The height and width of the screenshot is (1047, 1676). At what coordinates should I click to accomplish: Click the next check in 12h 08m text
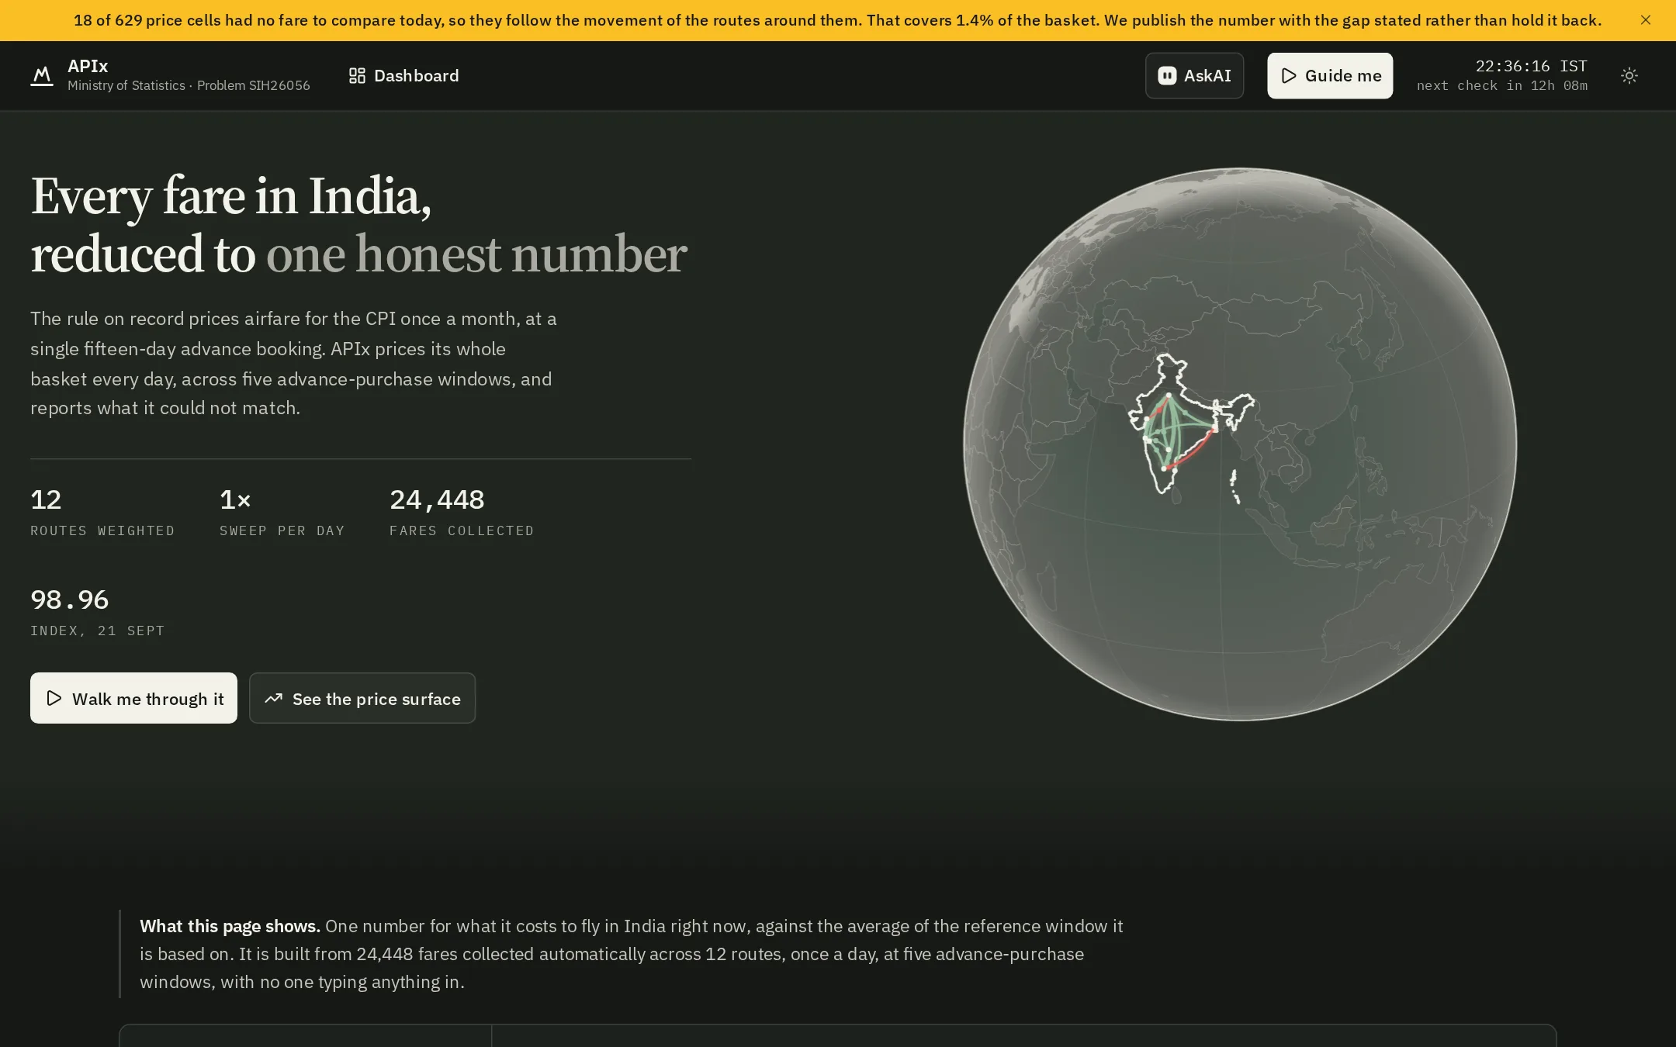(1502, 85)
